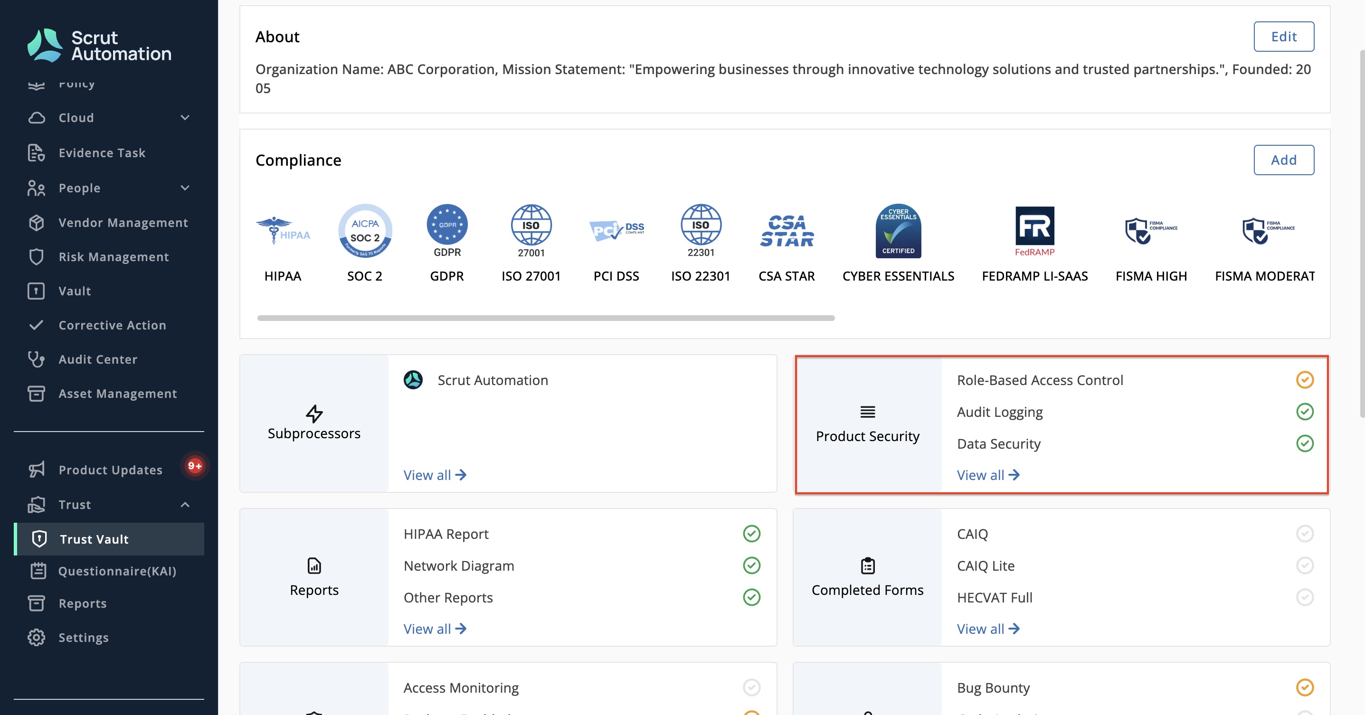
Task: Toggle Network Diagram status check
Action: [x=751, y=565]
